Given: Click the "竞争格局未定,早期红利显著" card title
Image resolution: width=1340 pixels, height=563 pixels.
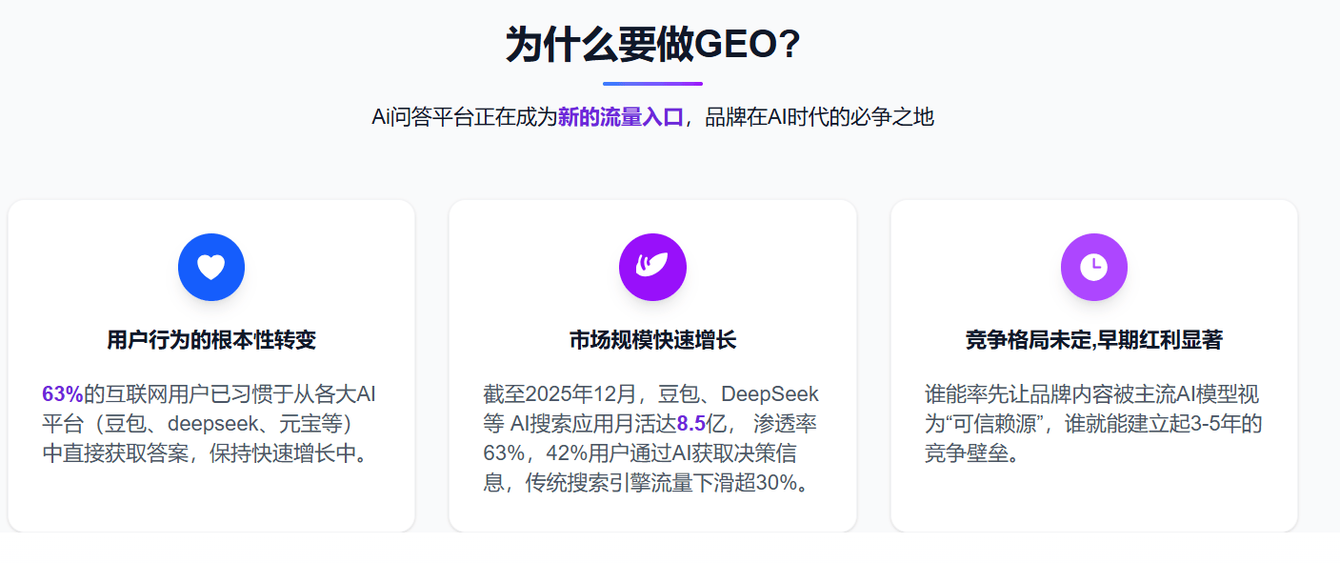Looking at the screenshot, I should point(1093,340).
